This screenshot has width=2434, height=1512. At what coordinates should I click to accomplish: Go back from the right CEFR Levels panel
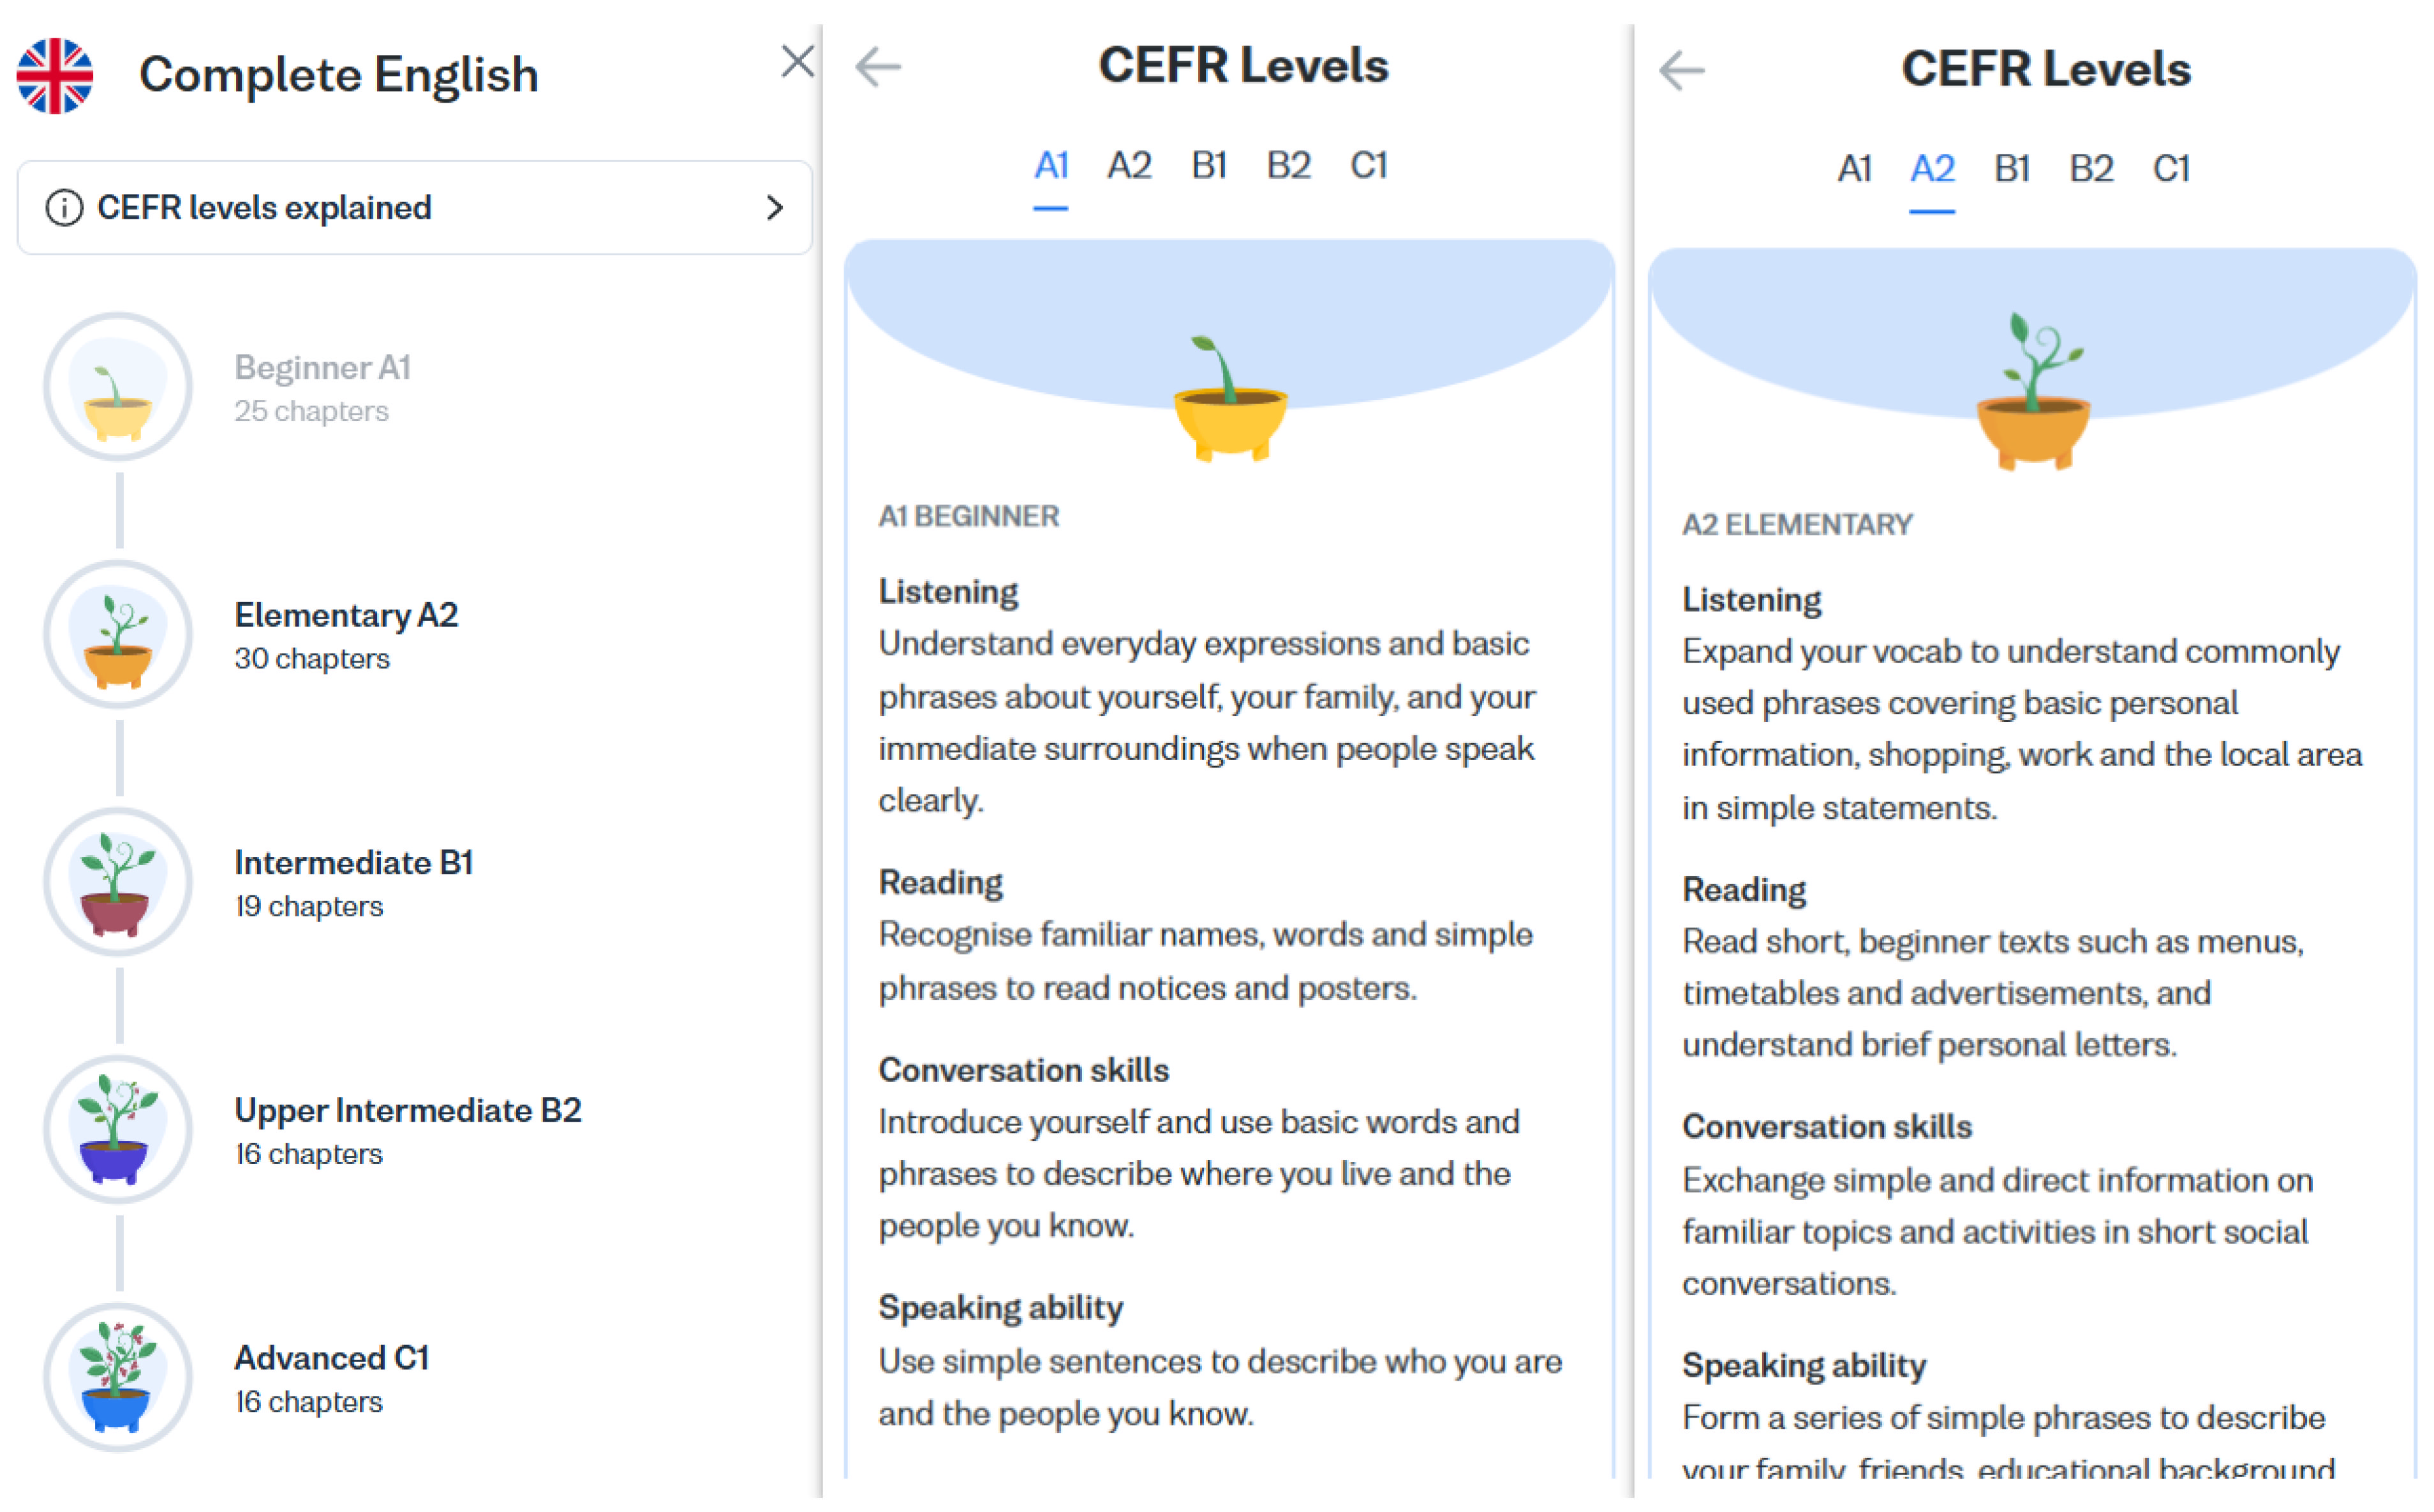pyautogui.click(x=1682, y=71)
